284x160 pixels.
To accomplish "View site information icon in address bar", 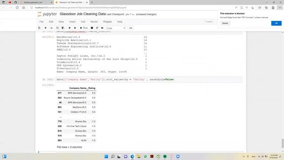I will tap(32, 8).
